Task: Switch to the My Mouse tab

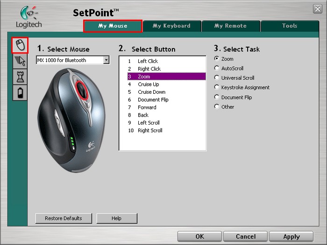Action: click(x=113, y=26)
